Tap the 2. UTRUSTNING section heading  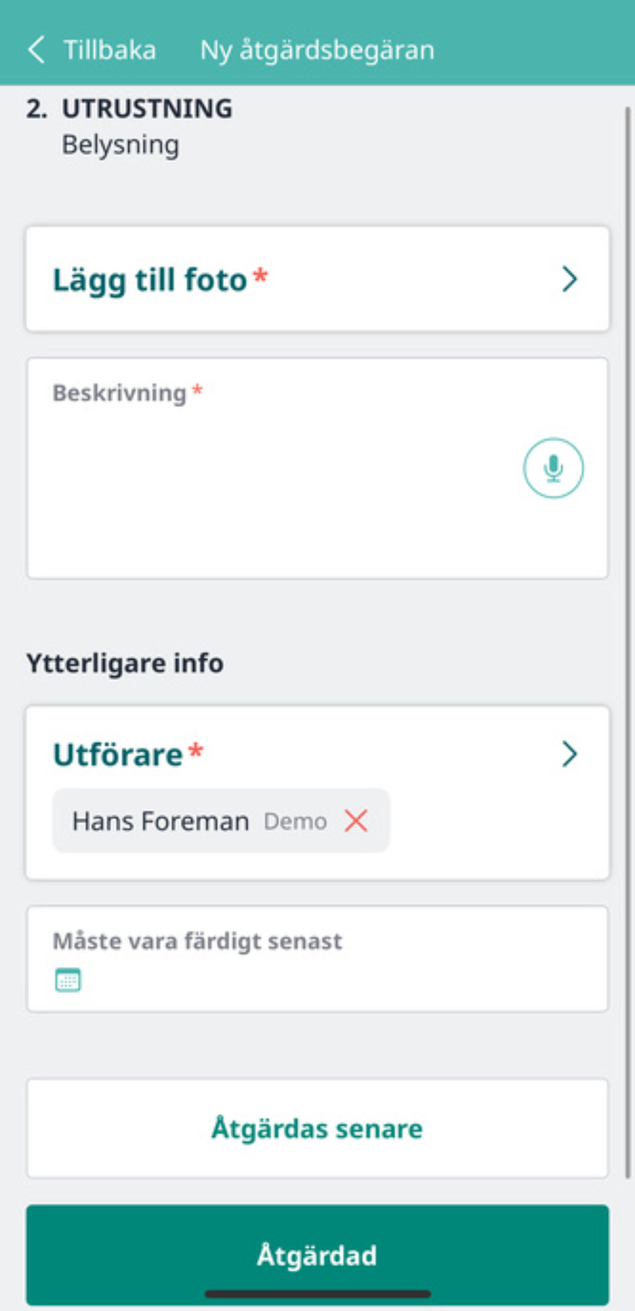[130, 108]
